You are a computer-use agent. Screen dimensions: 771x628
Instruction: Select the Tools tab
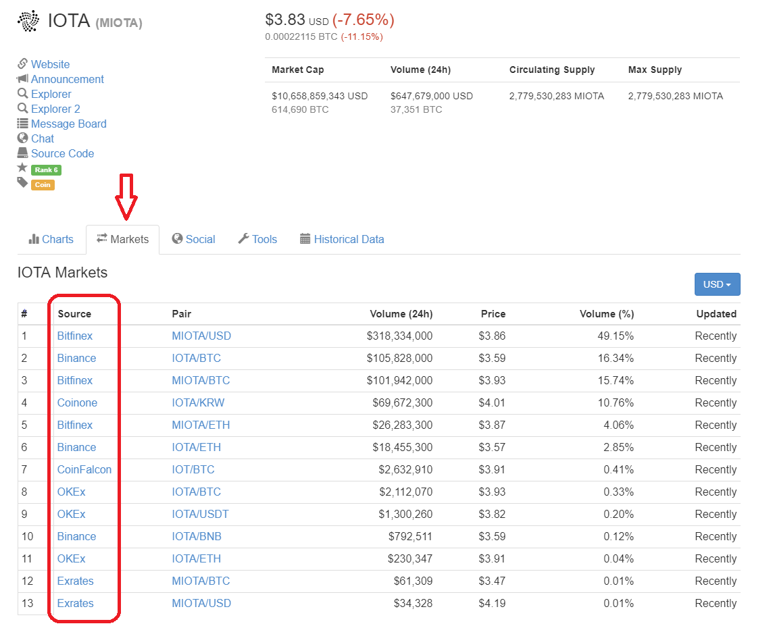coord(257,239)
